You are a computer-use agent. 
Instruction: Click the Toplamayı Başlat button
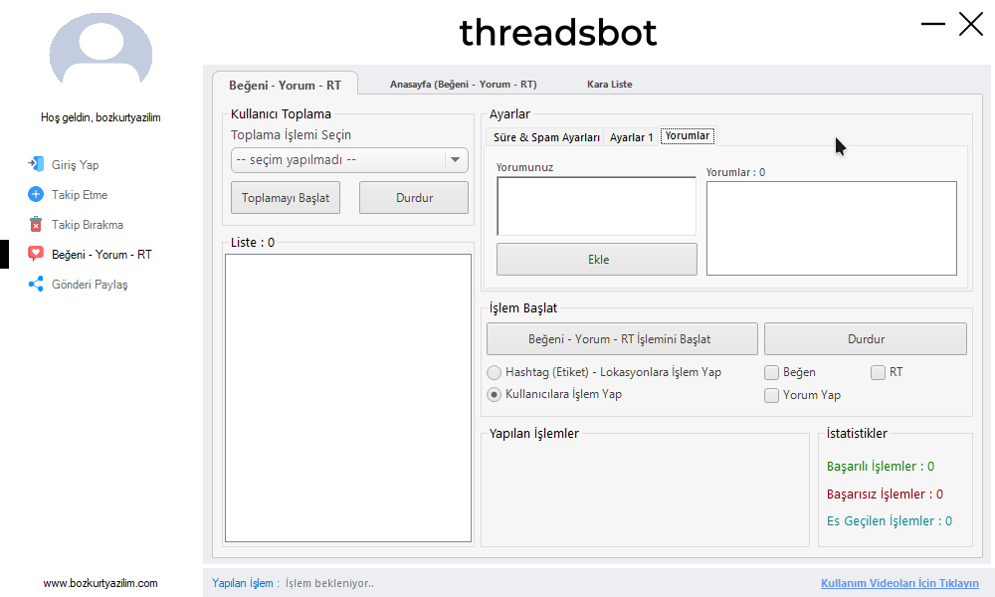coord(286,197)
